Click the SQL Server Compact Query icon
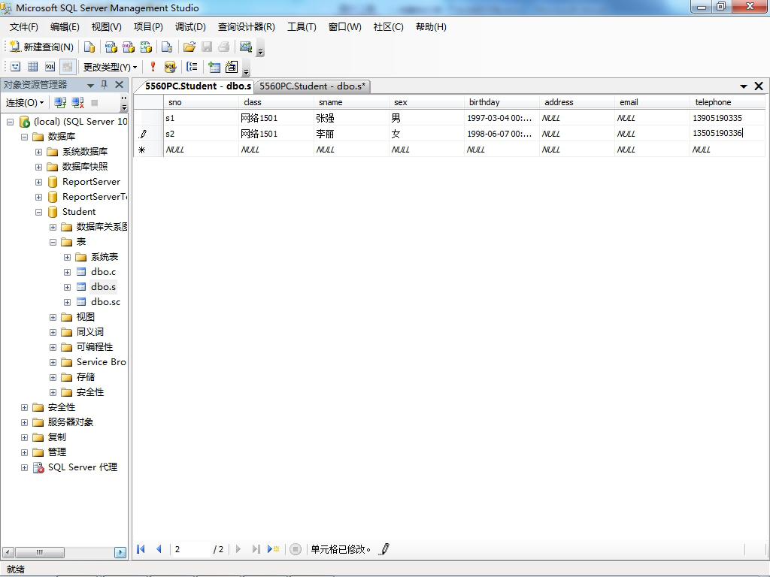Viewport: 770px width, 577px height. [x=167, y=47]
